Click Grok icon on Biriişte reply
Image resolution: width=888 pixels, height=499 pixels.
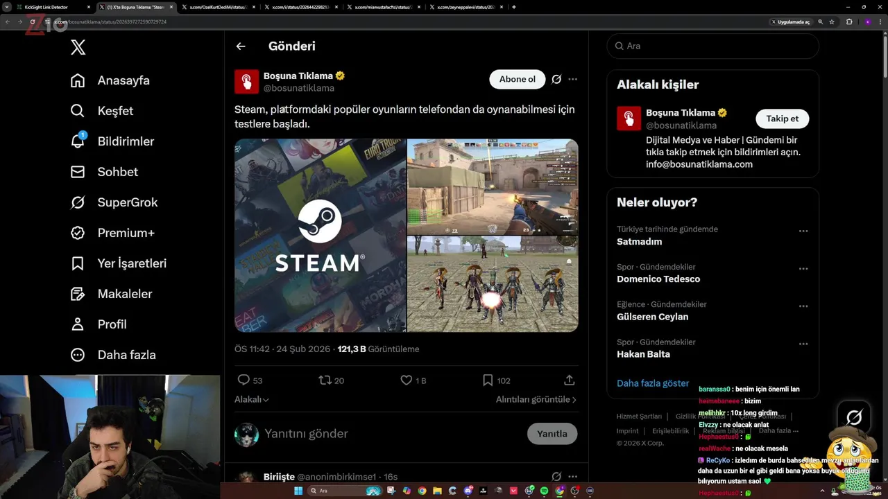[556, 476]
